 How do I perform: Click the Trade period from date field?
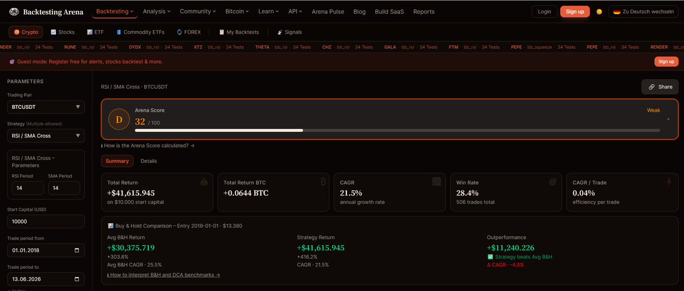tap(46, 251)
